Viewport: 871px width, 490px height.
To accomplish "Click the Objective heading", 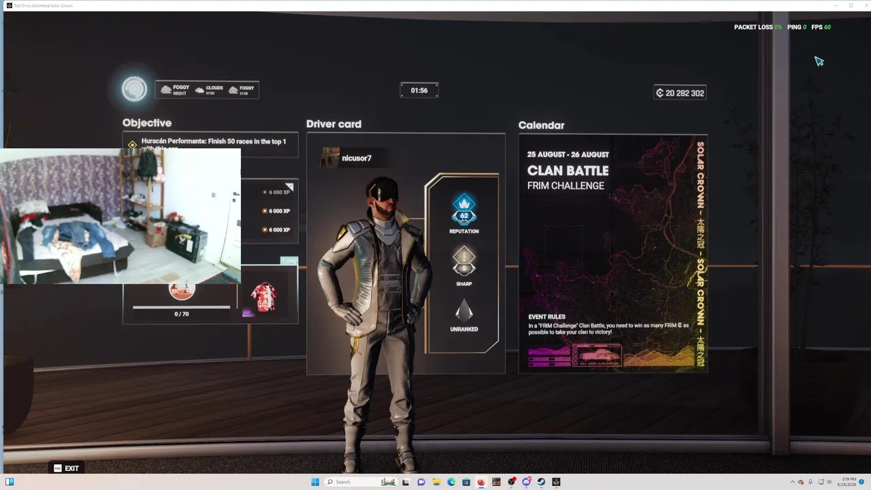I will tap(147, 123).
